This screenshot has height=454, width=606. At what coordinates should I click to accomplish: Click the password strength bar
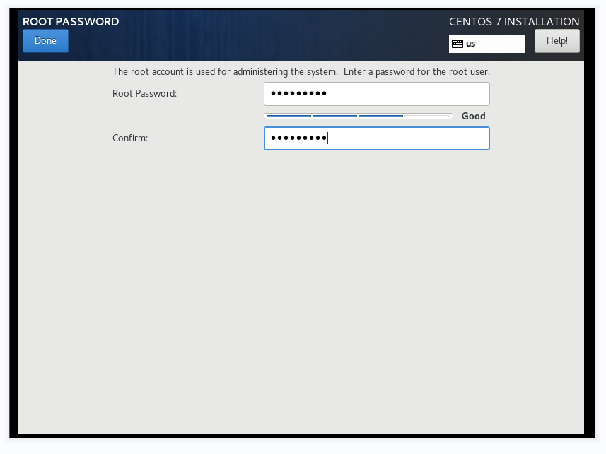359,117
